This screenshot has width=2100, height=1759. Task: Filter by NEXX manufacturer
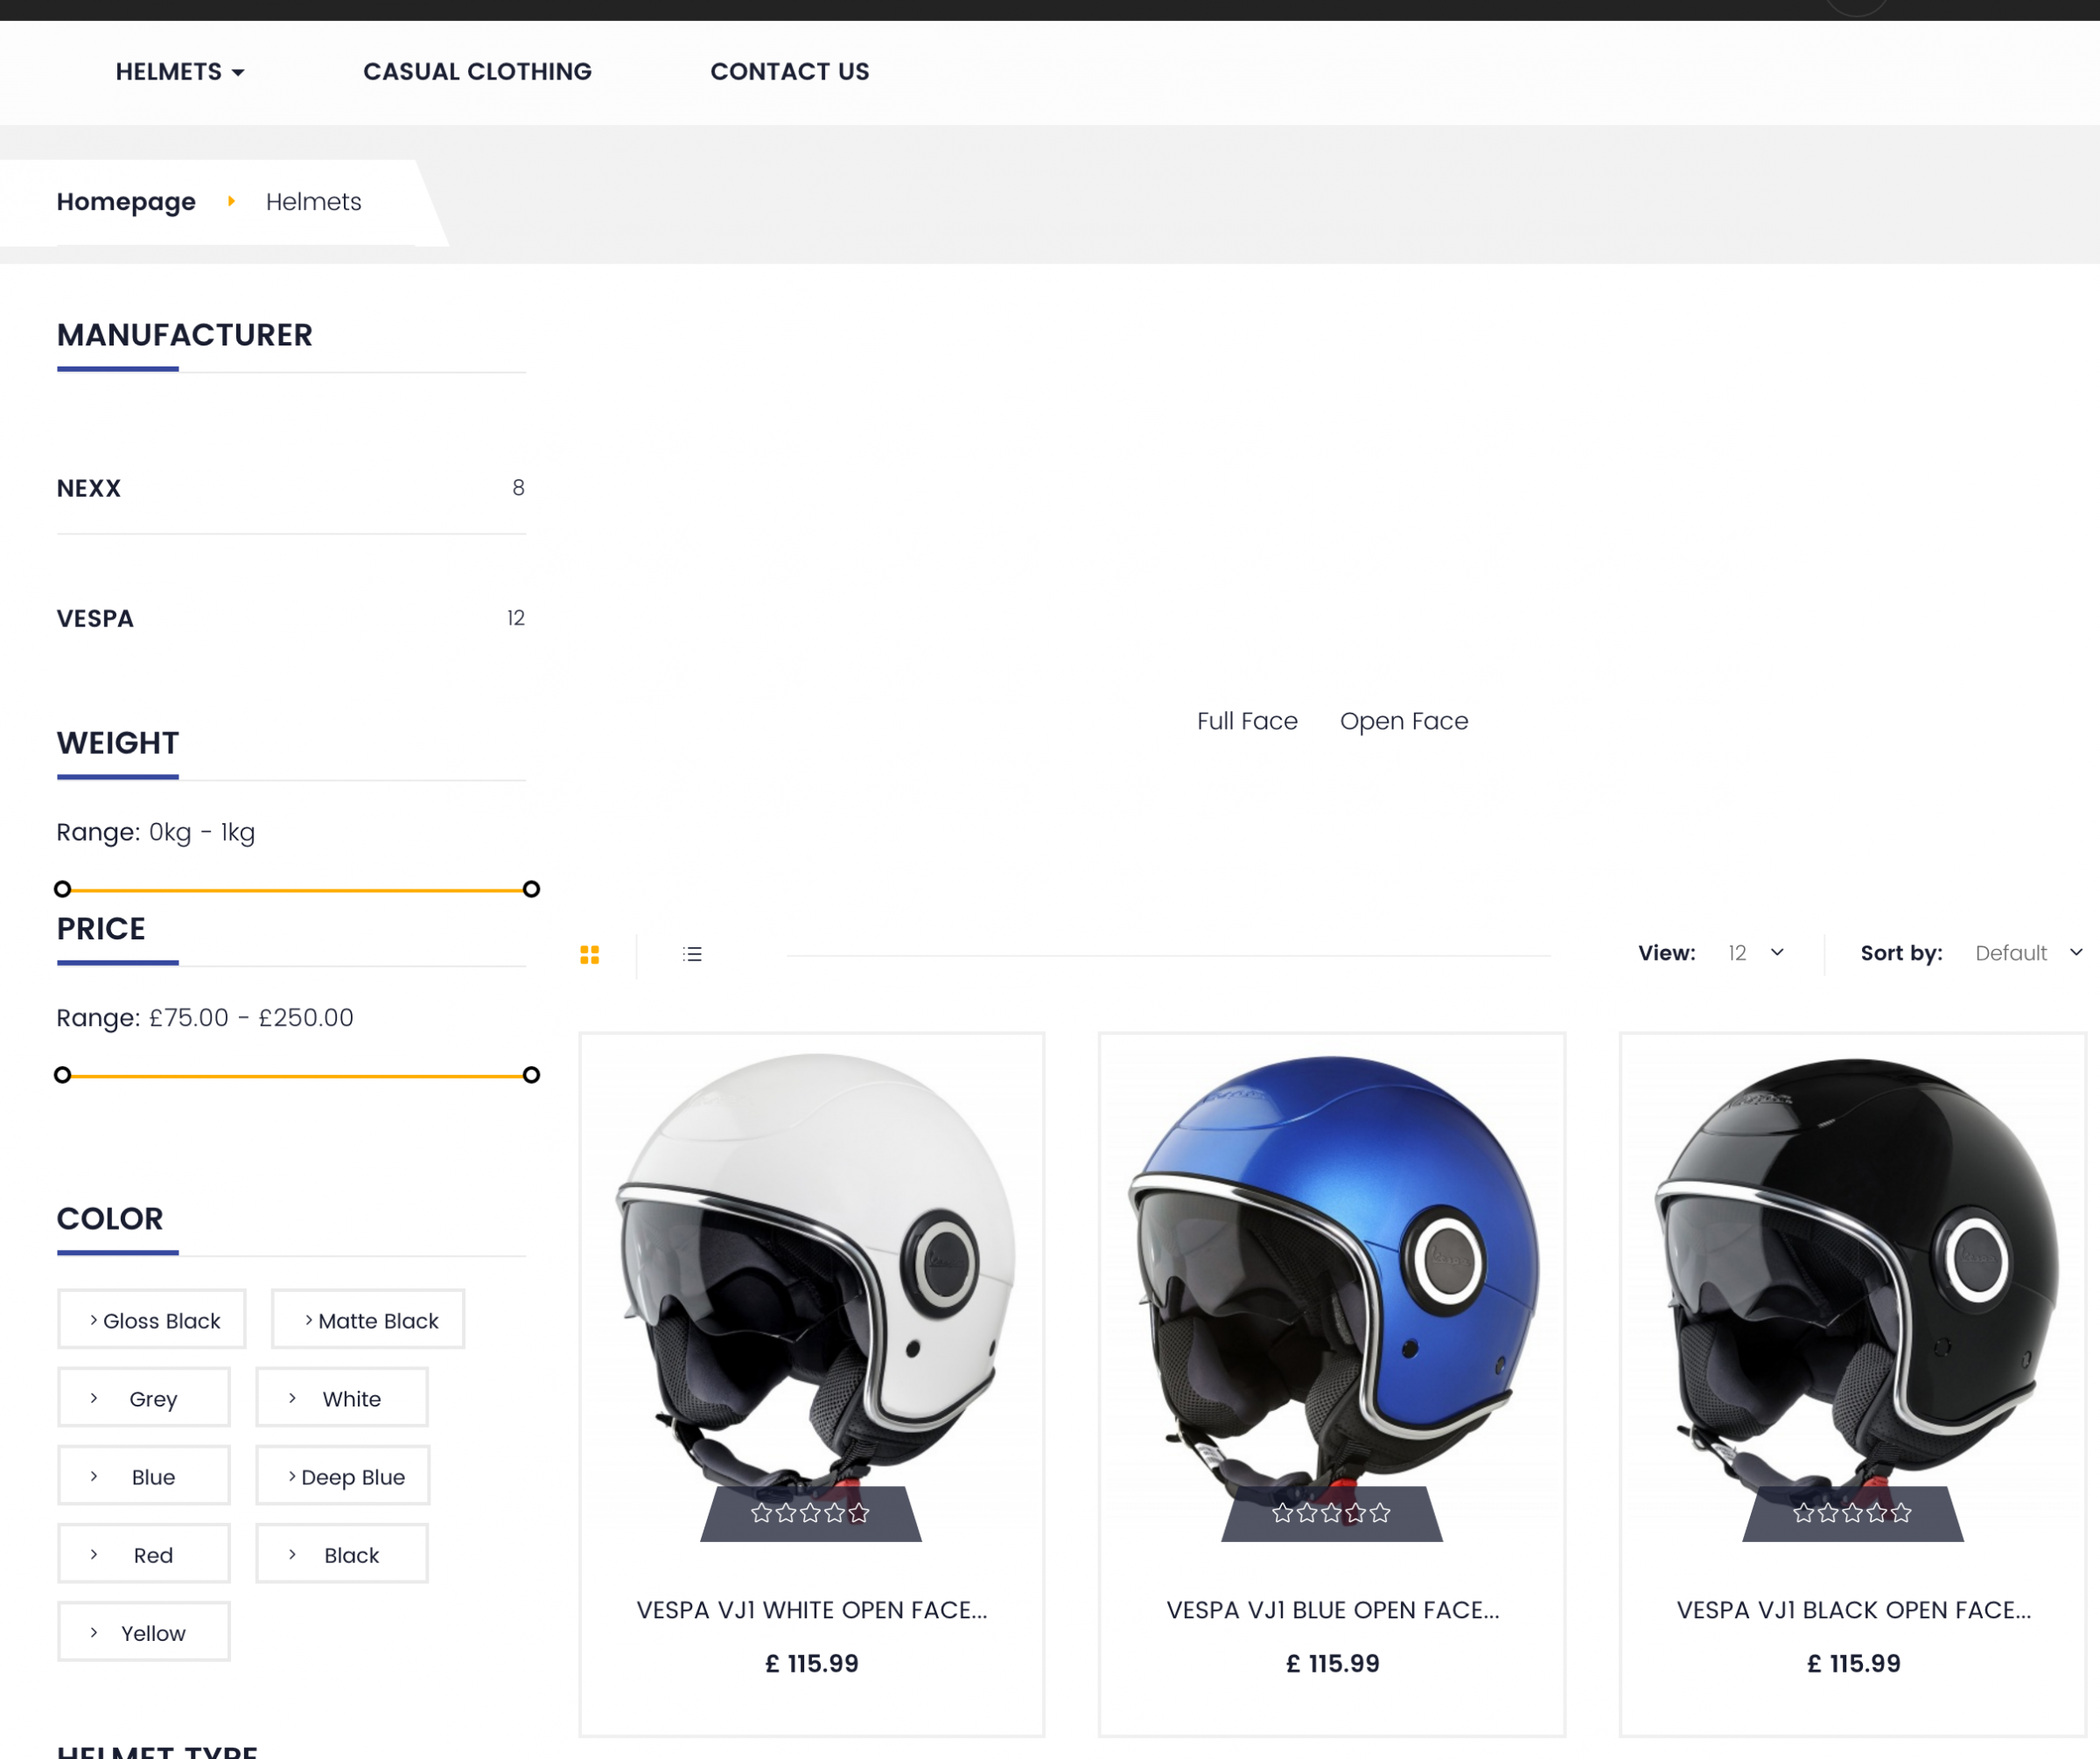coord(89,489)
